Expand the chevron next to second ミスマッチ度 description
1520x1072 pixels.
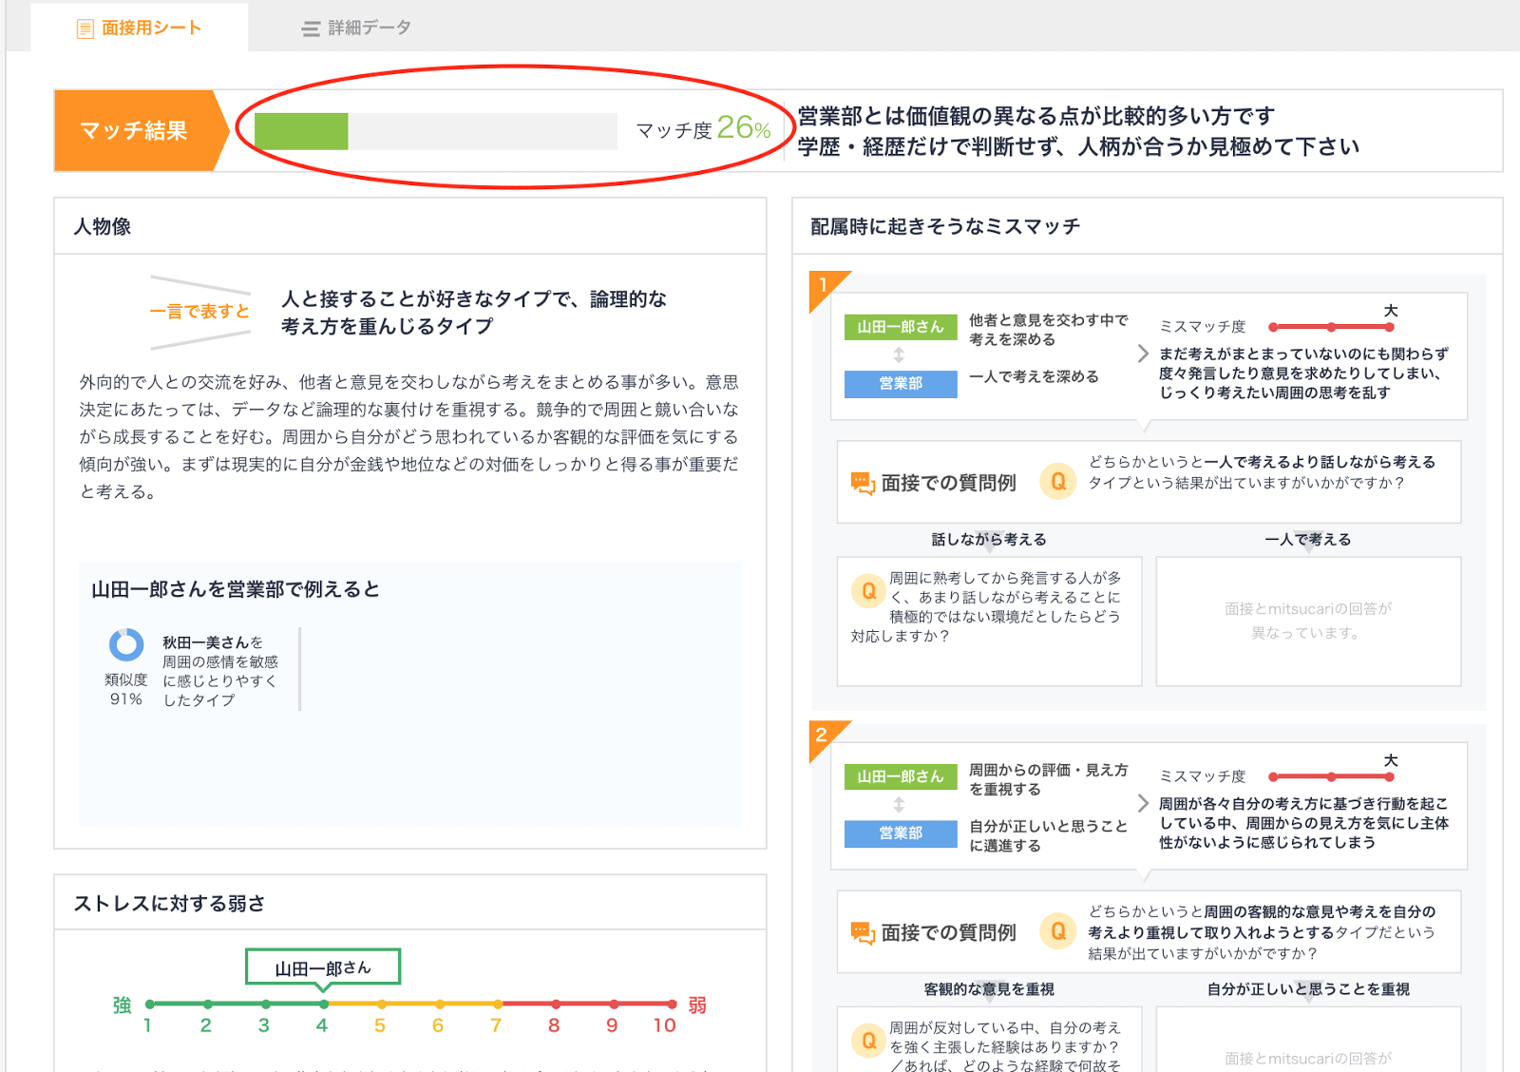[1143, 804]
